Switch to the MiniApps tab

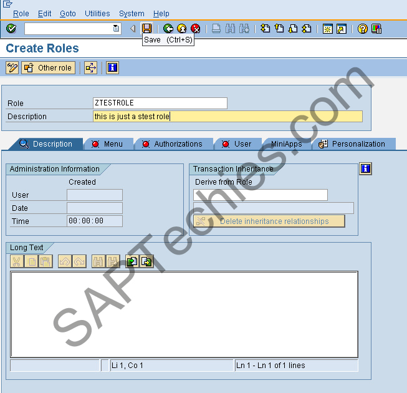click(286, 144)
